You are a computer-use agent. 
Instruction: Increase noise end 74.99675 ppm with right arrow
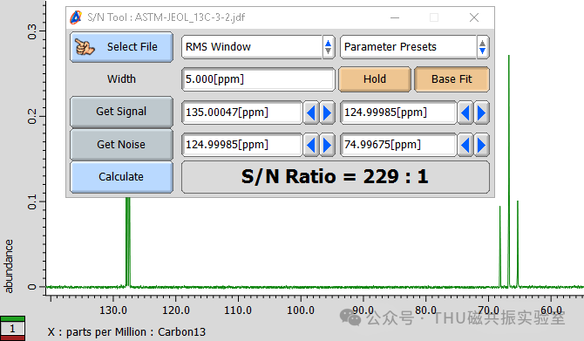click(x=481, y=145)
